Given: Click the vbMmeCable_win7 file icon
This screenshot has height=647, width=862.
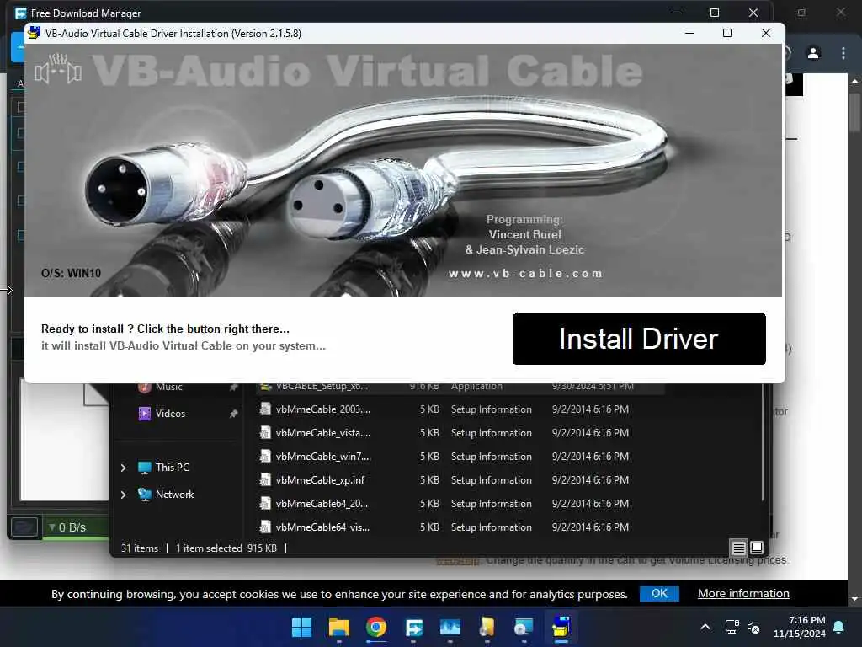Looking at the screenshot, I should tap(265, 456).
